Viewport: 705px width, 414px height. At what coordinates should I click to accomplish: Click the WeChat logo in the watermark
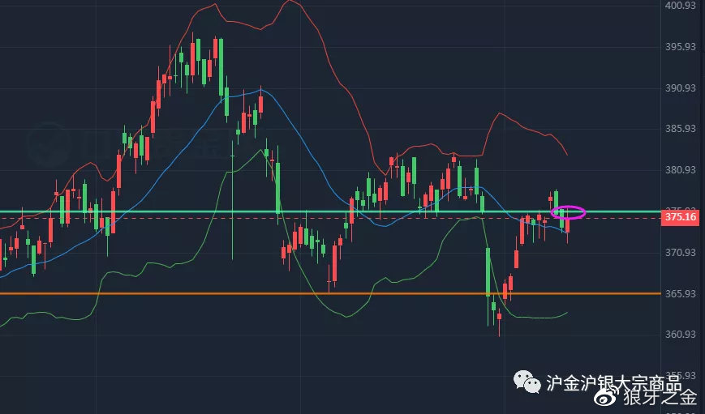click(527, 381)
